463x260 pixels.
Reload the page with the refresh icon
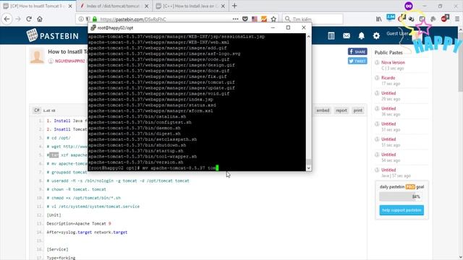tap(29, 19)
